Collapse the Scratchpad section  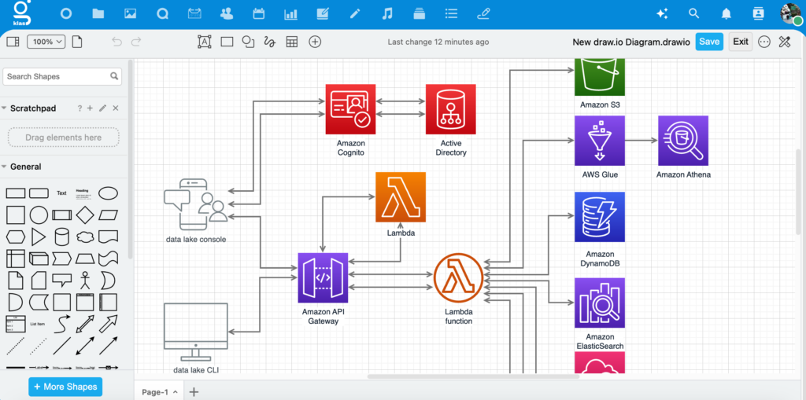pyautogui.click(x=5, y=108)
